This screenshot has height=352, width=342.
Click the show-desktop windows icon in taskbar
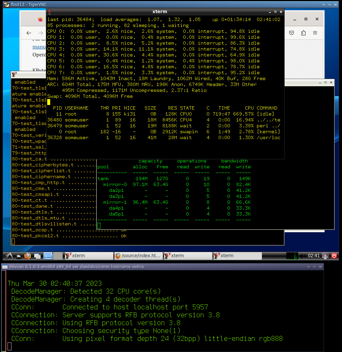tap(37, 256)
